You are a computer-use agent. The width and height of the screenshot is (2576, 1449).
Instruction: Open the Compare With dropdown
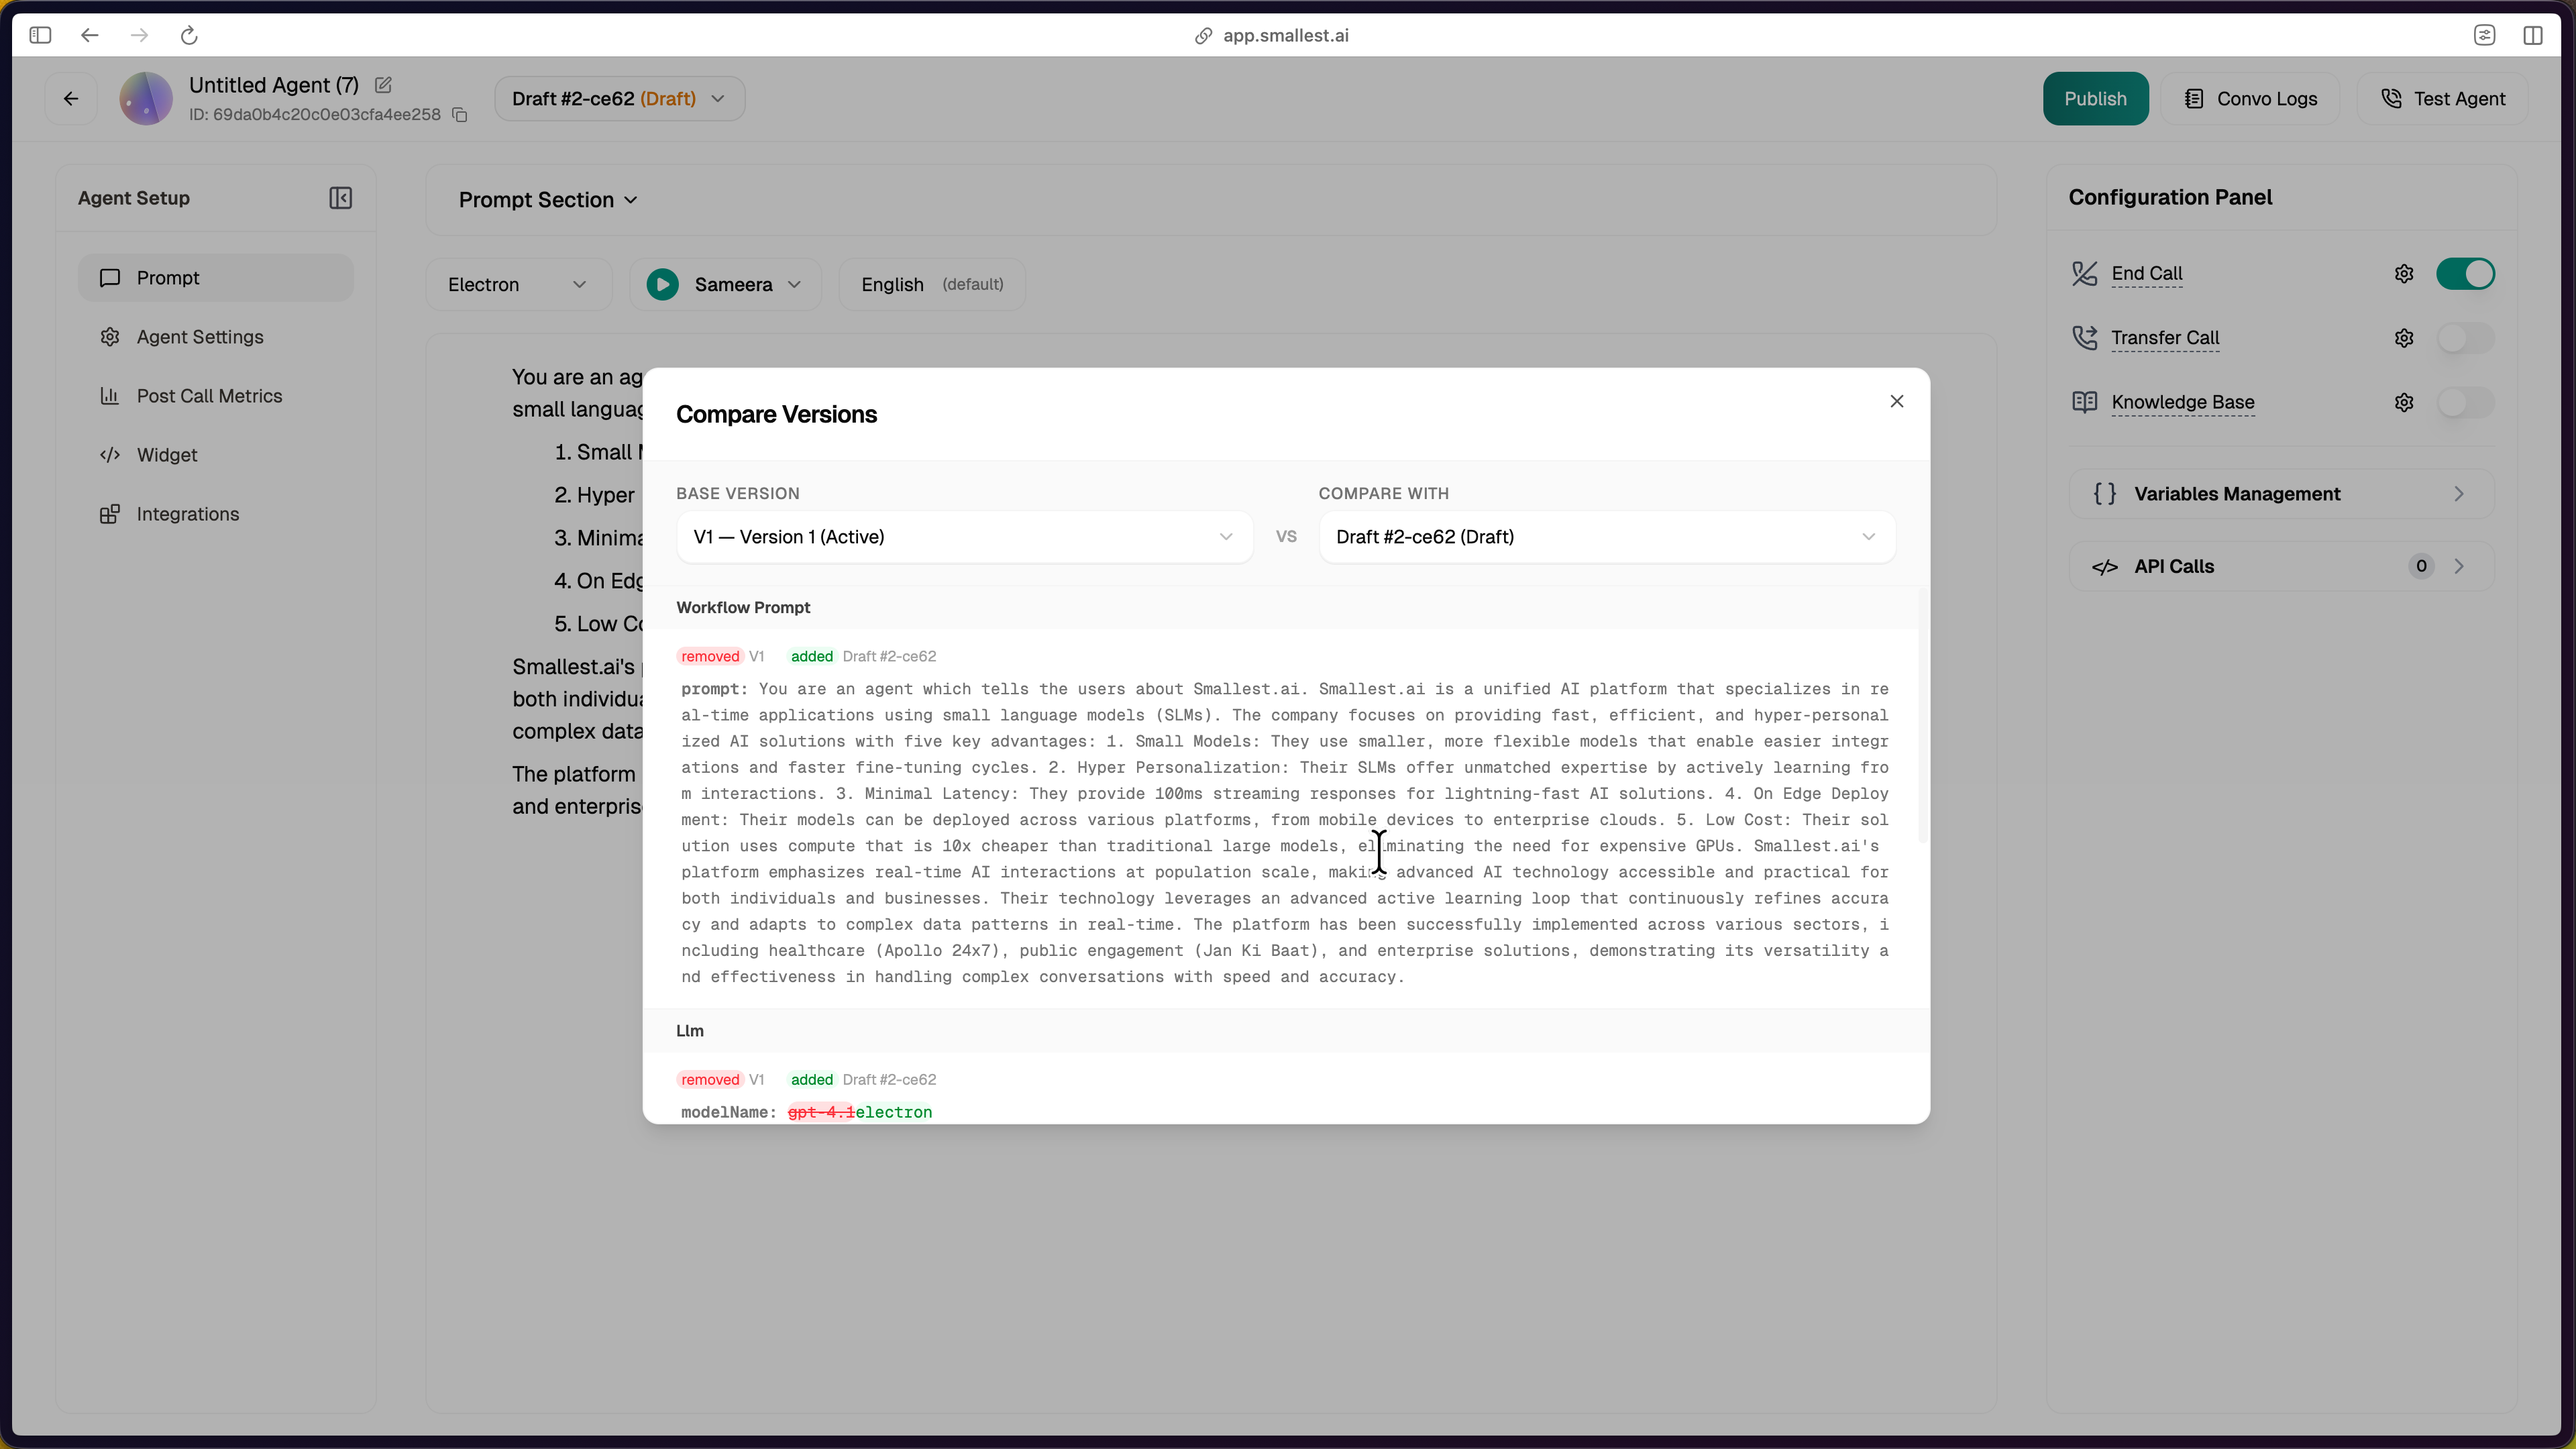tap(1606, 537)
